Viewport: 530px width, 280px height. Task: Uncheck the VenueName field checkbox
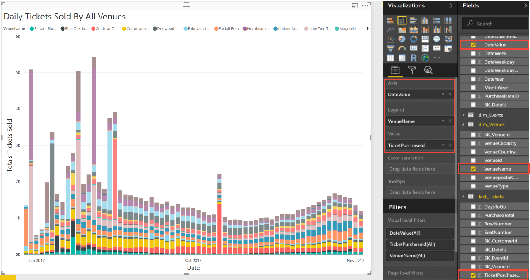tap(473, 169)
